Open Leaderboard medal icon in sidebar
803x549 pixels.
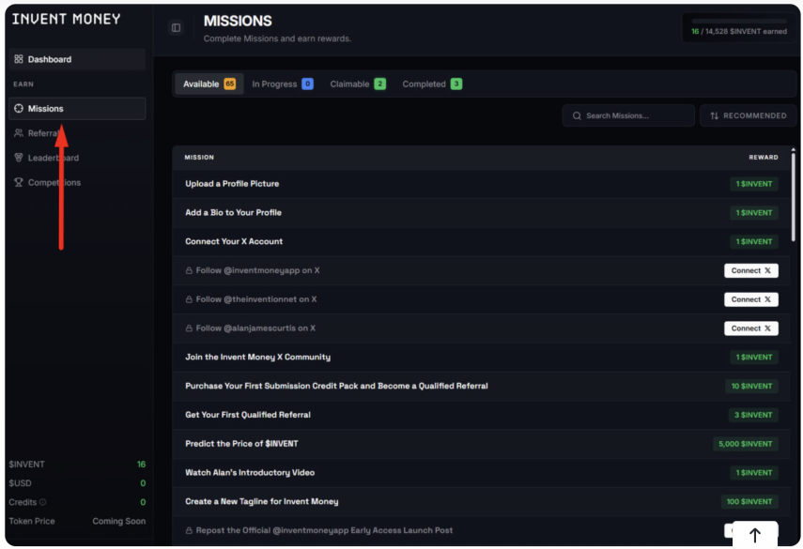pos(19,158)
